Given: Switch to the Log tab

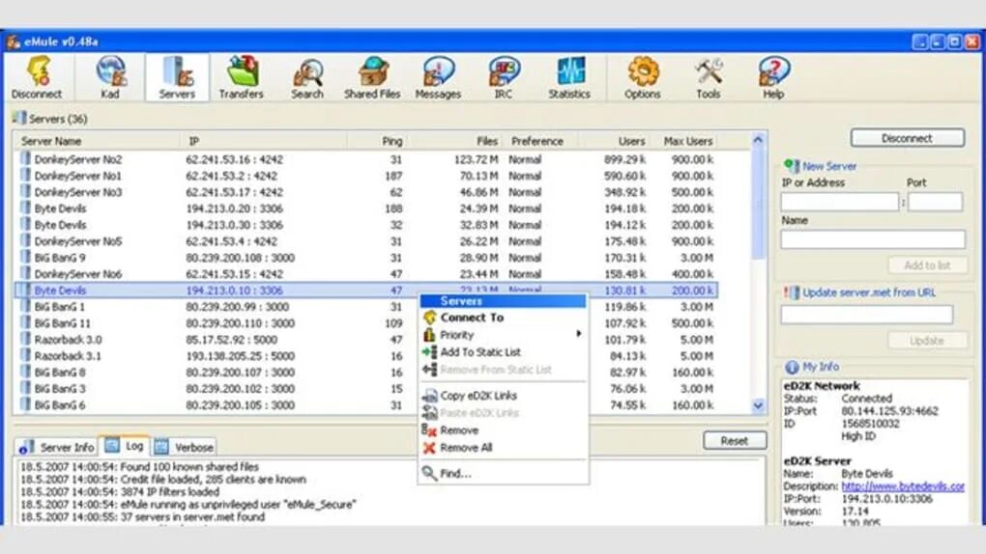Looking at the screenshot, I should pyautogui.click(x=125, y=446).
